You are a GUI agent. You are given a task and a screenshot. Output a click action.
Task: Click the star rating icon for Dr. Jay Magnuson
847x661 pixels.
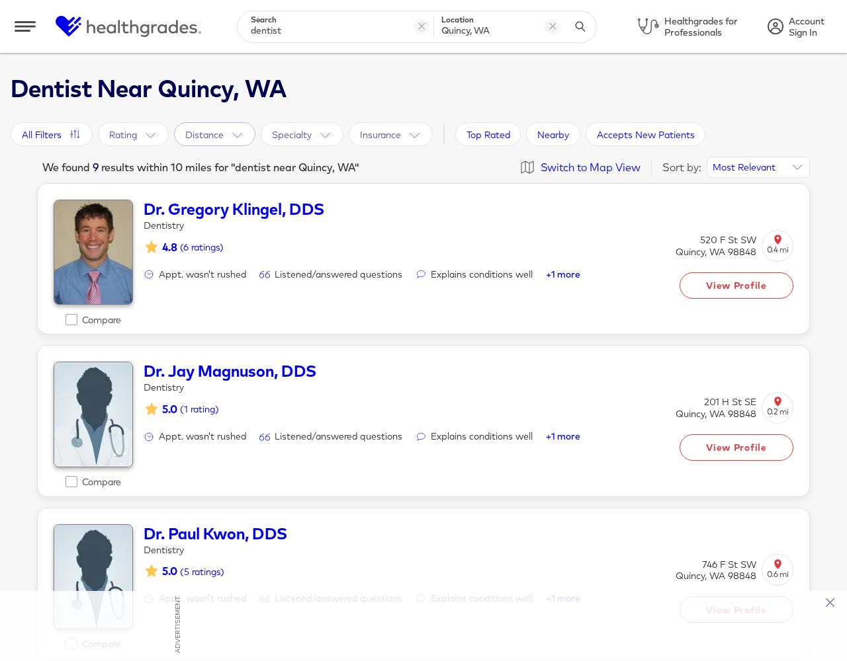point(152,409)
